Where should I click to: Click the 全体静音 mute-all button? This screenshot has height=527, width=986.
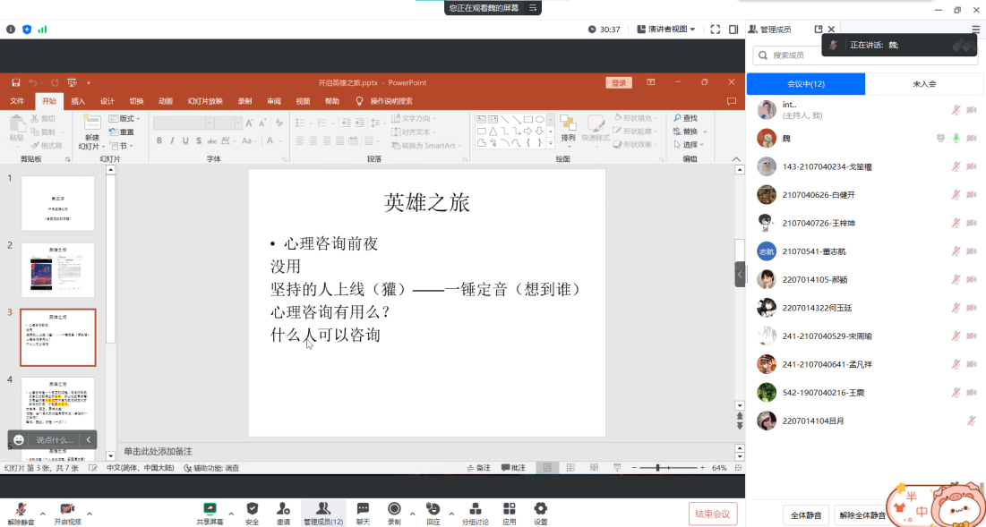click(x=805, y=515)
